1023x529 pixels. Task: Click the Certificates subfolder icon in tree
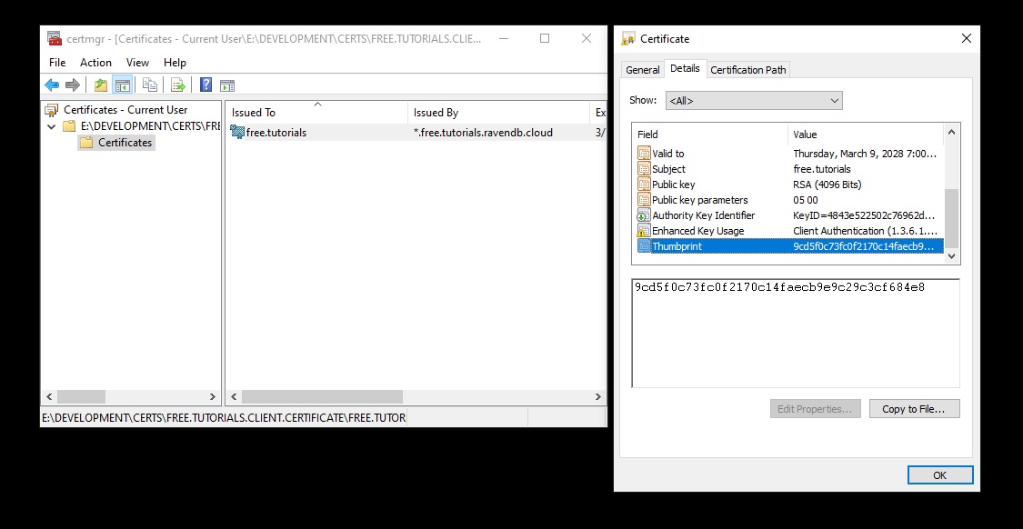(86, 142)
